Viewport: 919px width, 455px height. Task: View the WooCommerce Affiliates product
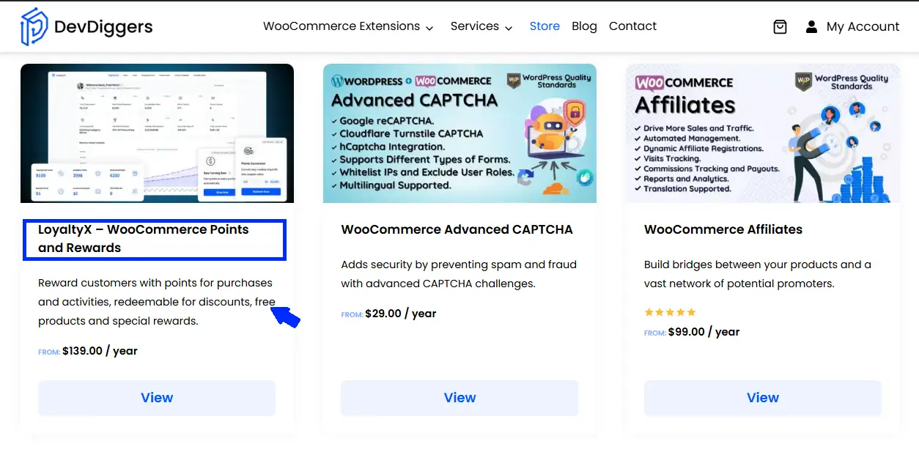pyautogui.click(x=762, y=398)
